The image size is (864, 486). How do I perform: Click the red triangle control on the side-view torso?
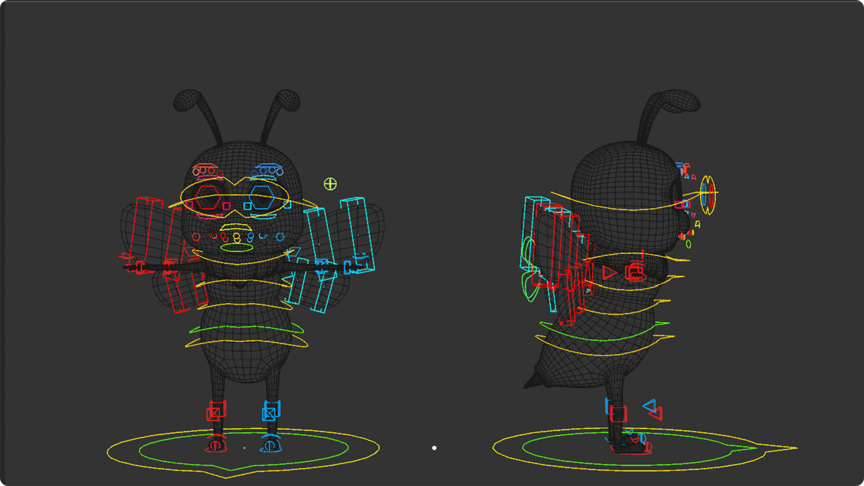[x=609, y=272]
